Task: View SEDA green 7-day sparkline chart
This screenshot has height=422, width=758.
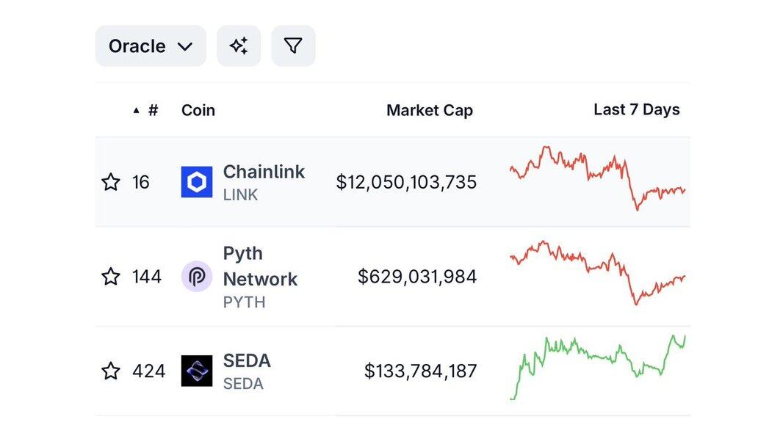Action: pos(597,365)
